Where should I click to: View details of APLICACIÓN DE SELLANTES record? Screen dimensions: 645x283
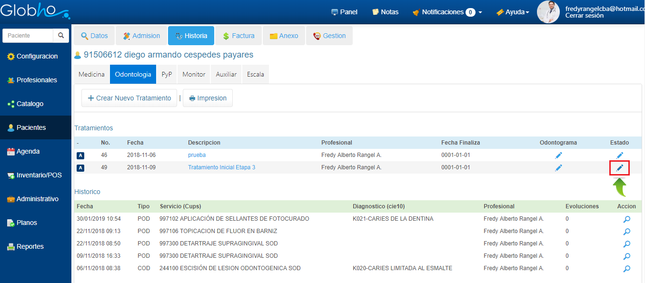(x=626, y=219)
